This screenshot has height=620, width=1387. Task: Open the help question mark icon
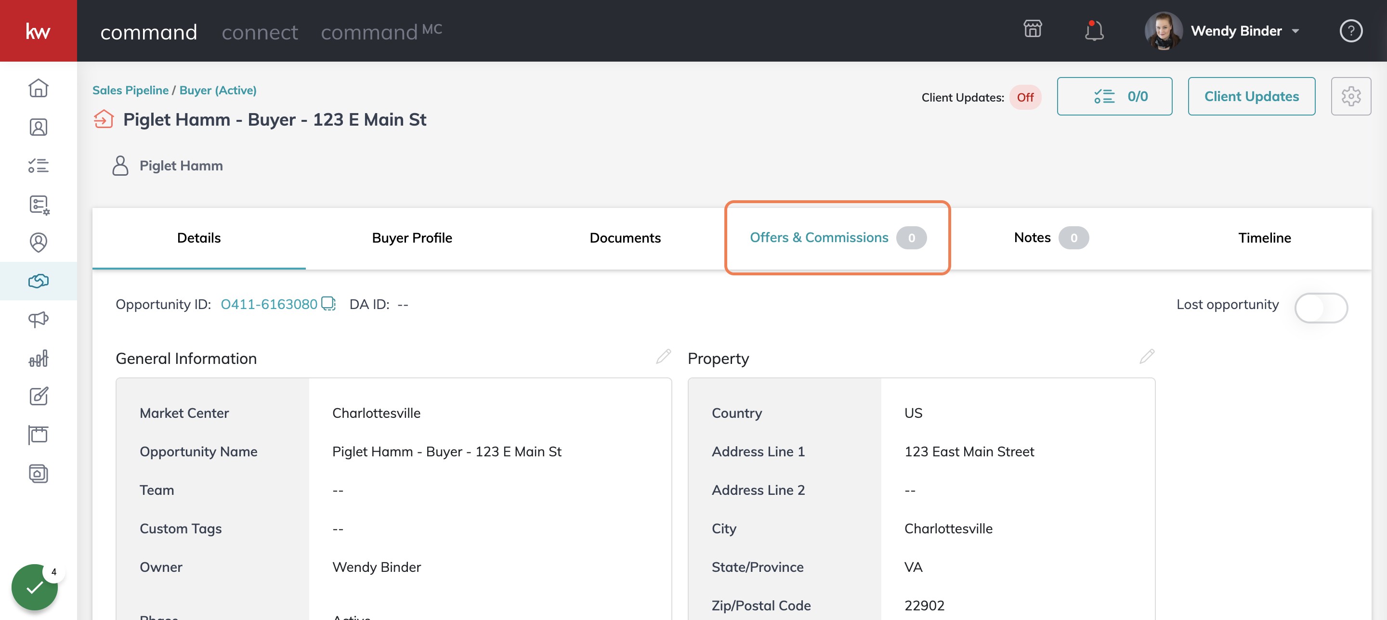pos(1350,31)
